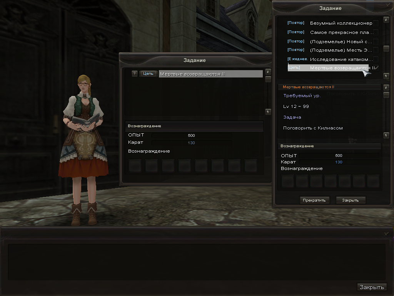Click the first reward slot in the right panel
The width and height of the screenshot is (394, 296).
tap(288, 181)
